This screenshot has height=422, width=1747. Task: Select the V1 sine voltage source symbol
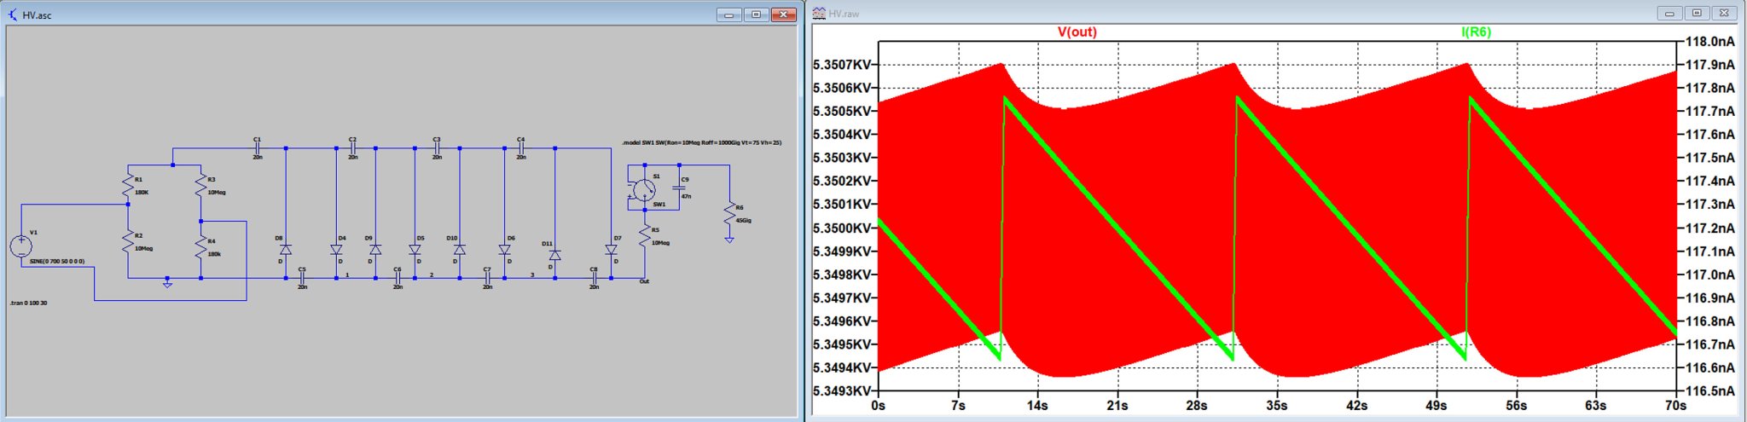coord(21,247)
